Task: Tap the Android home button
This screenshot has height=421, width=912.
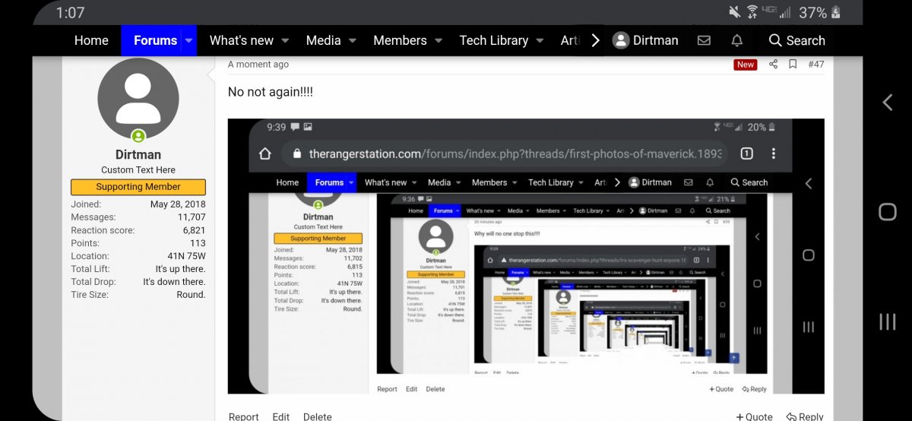Action: coord(887,211)
